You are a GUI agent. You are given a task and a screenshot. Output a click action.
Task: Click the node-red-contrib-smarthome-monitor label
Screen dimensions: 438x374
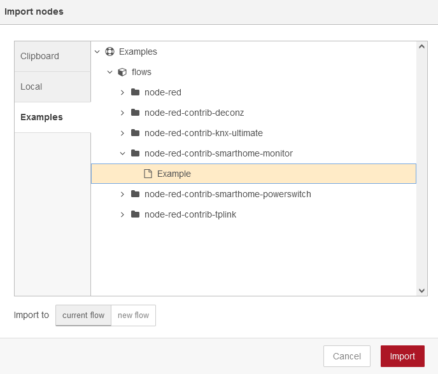pos(218,153)
